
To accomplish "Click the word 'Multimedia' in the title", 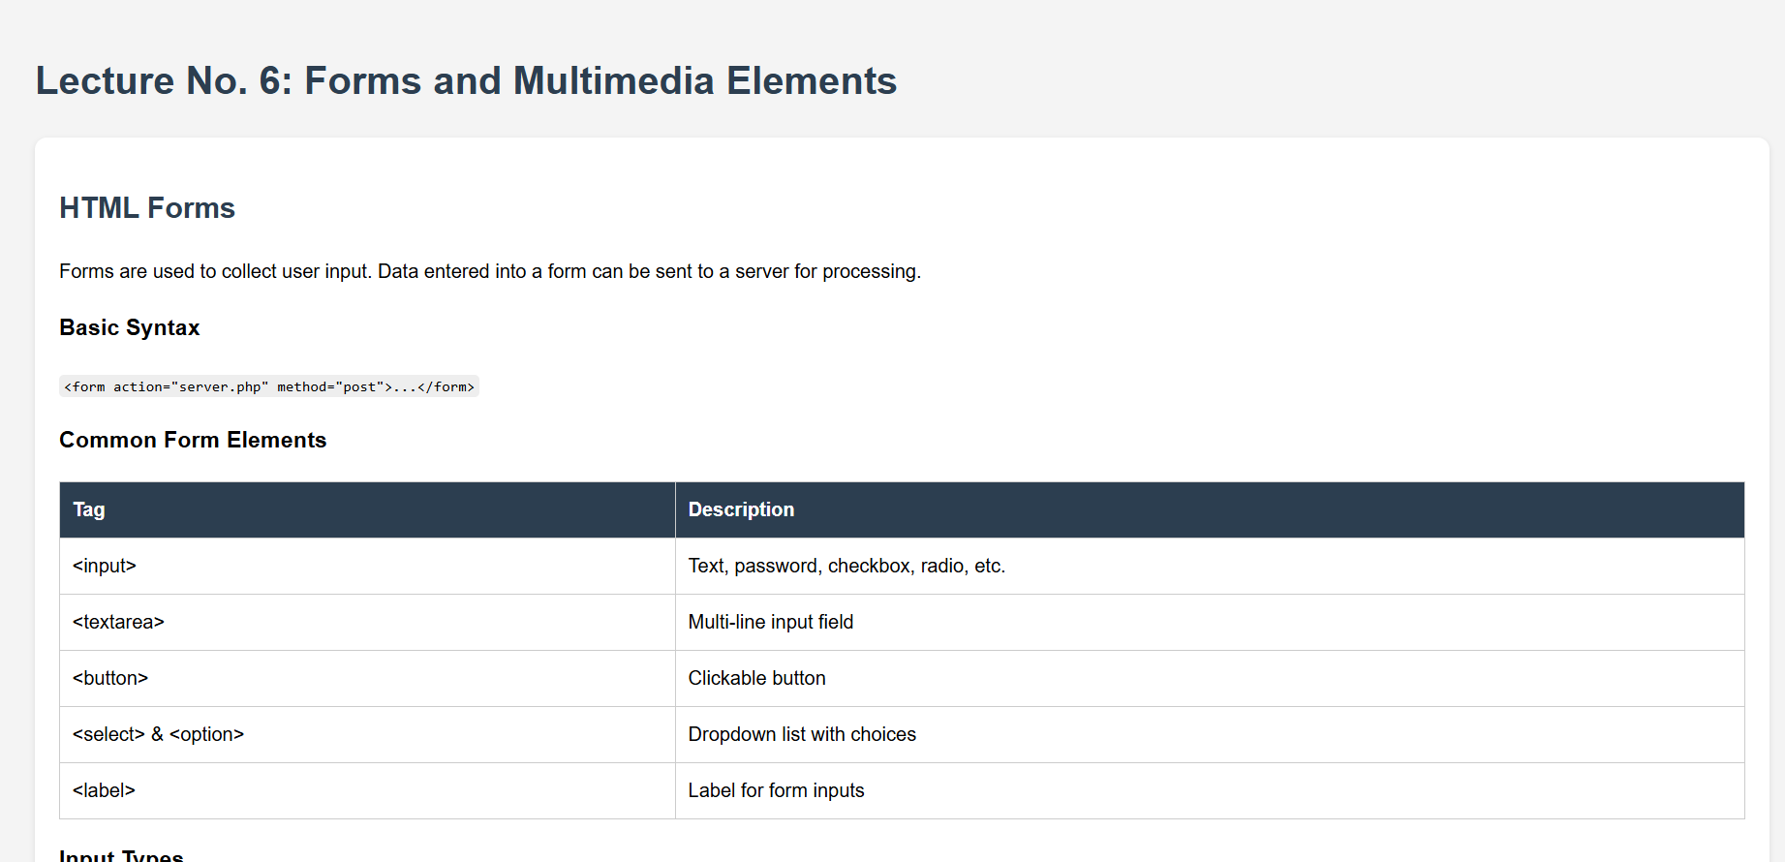I will click(x=613, y=81).
